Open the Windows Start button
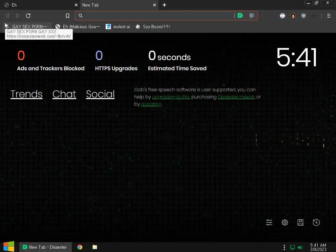The width and height of the screenshot is (336, 252). click(9, 247)
